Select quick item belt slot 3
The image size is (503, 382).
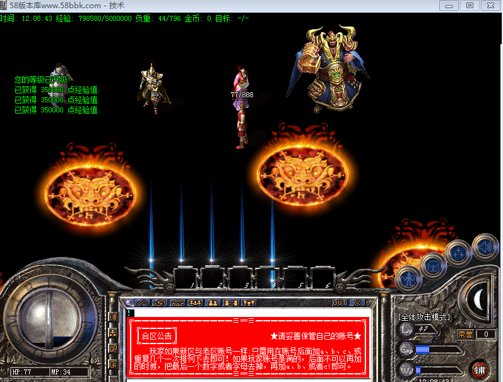coord(240,278)
